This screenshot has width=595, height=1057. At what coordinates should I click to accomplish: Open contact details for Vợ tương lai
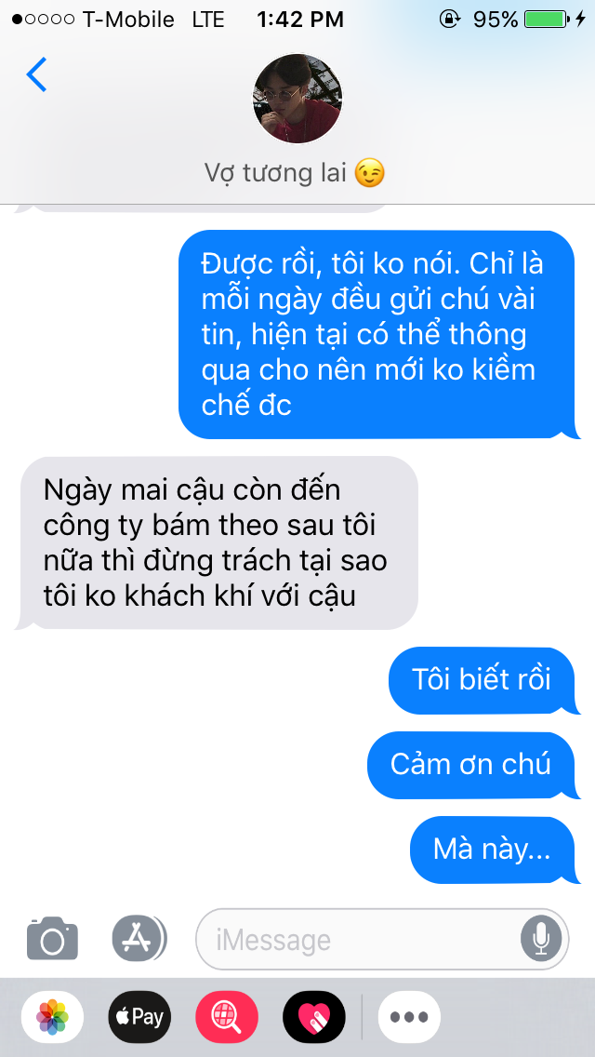click(x=295, y=173)
